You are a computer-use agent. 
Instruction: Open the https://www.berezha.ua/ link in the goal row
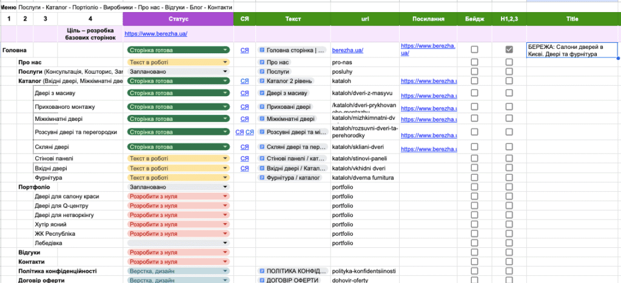[156, 34]
